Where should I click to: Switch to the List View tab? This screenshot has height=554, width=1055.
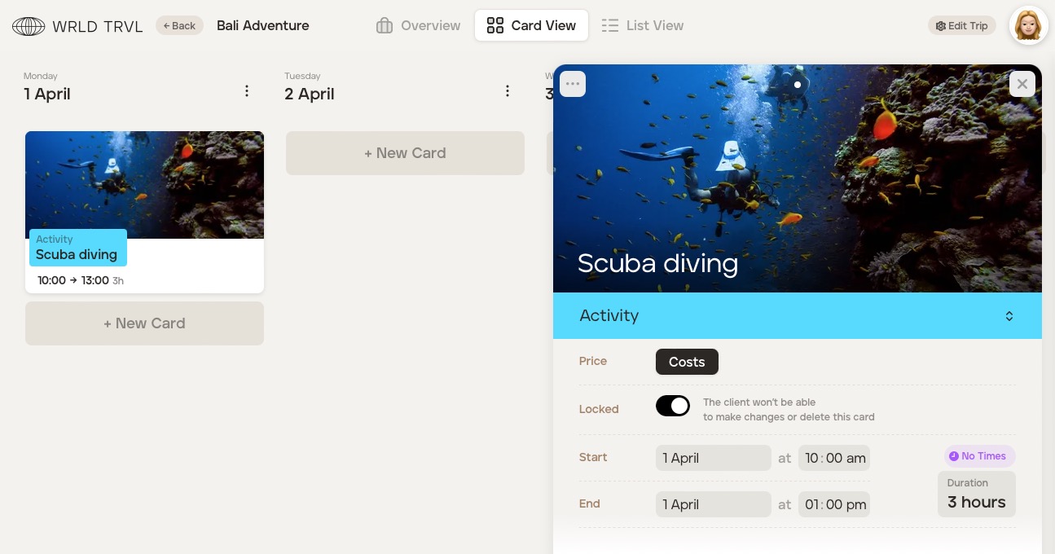coord(643,26)
